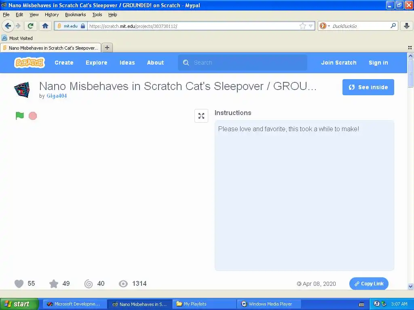Click Join Scratch link
The width and height of the screenshot is (414, 310).
point(339,63)
